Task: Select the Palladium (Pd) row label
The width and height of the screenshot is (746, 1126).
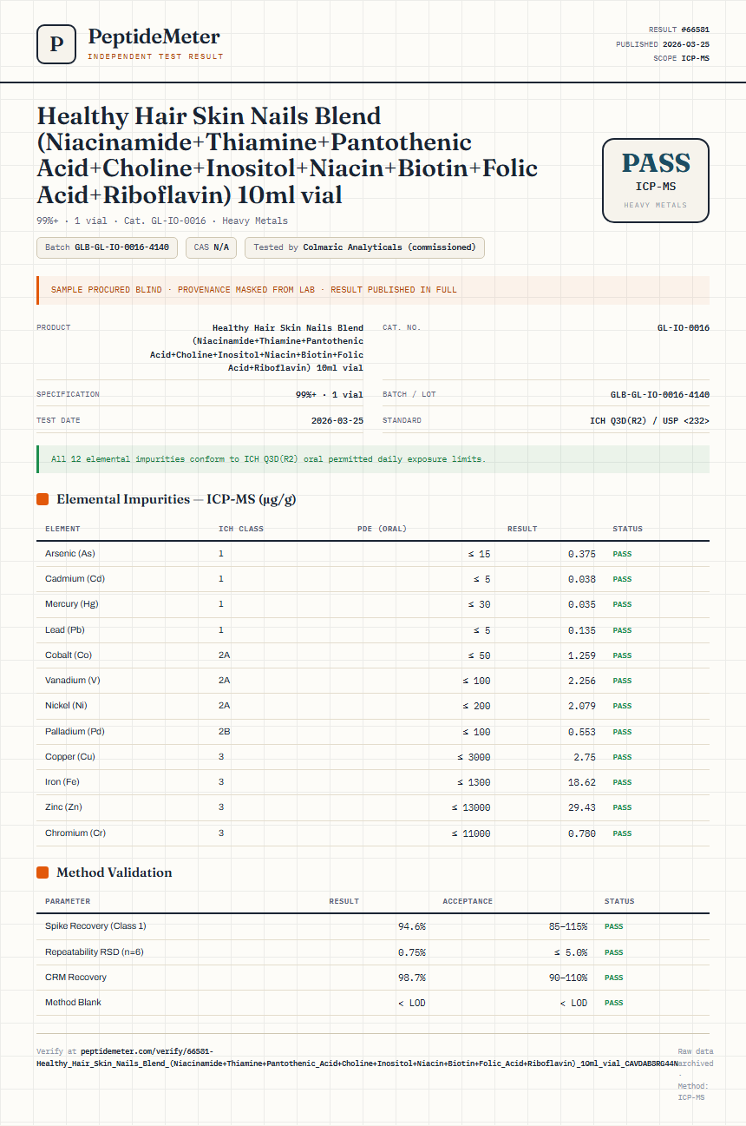Action: [x=75, y=732]
